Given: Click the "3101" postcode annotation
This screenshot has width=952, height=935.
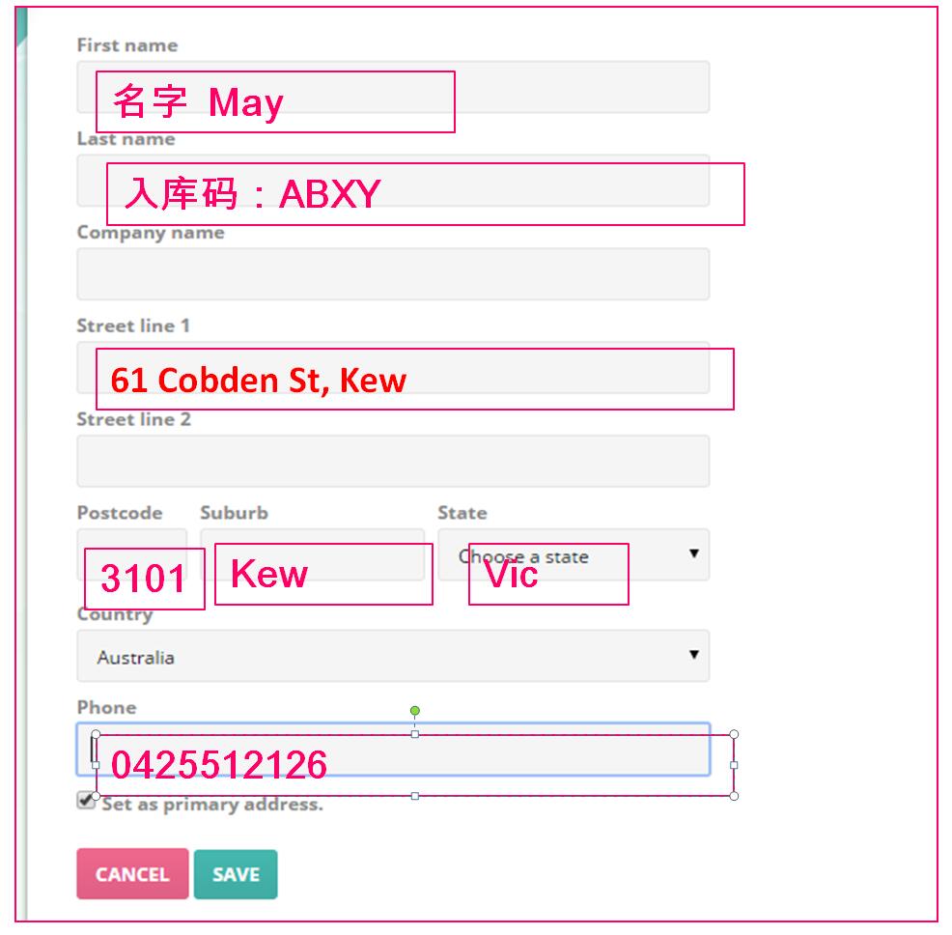Looking at the screenshot, I should (x=144, y=580).
